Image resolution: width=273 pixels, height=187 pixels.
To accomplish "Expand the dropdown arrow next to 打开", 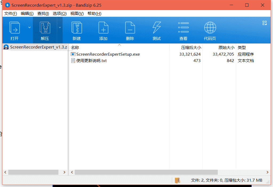I will click(x=29, y=27).
